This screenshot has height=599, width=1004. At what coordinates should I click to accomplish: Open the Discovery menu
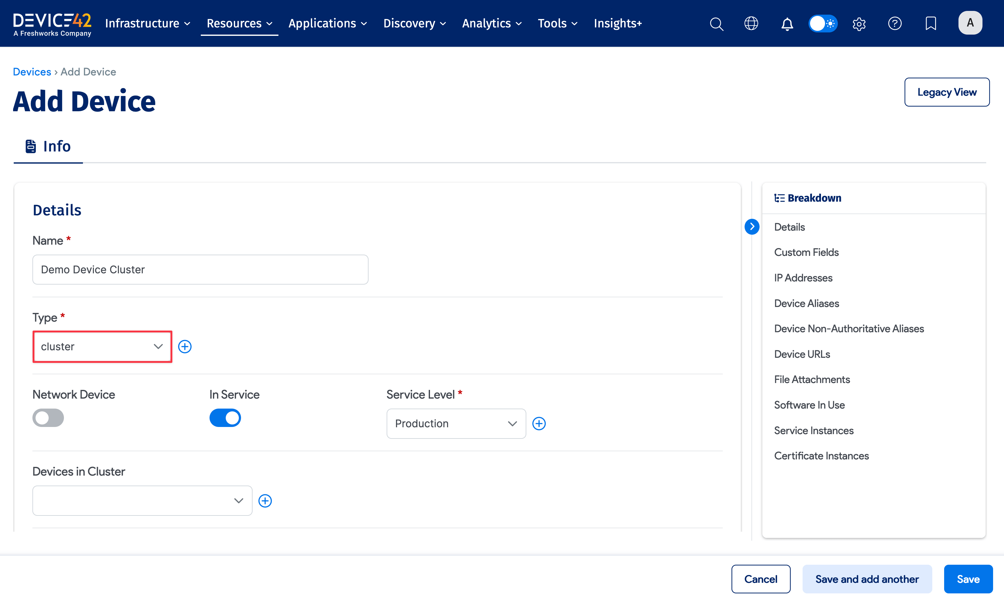pos(414,23)
